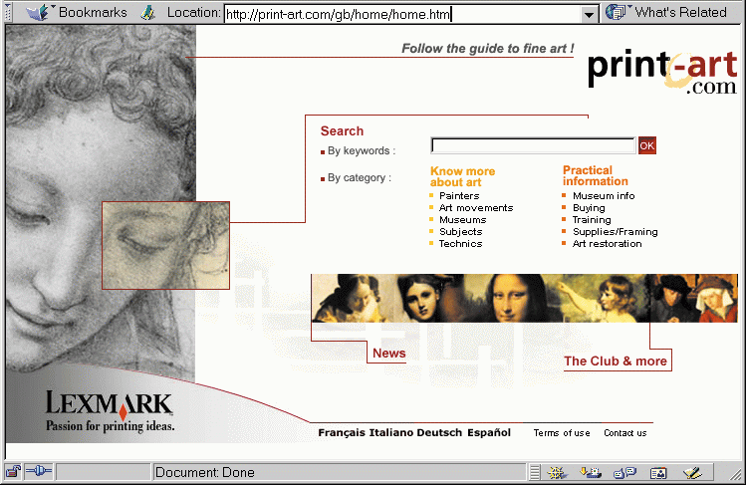Image resolution: width=746 pixels, height=485 pixels.
Task: Click the Location URL field
Action: [x=403, y=14]
